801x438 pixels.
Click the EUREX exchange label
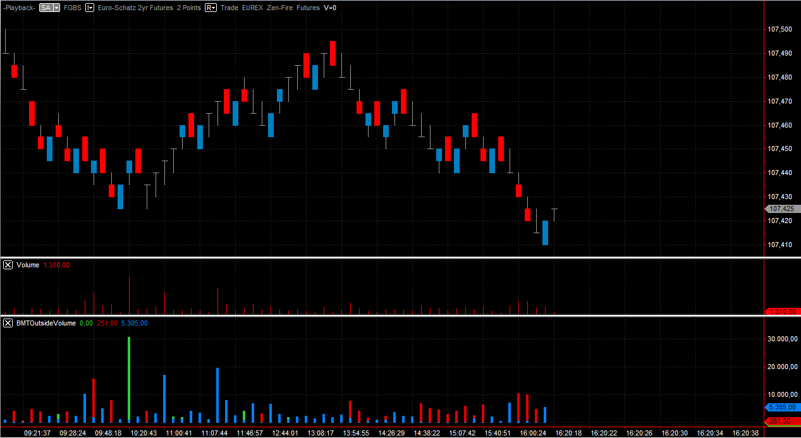(x=253, y=8)
